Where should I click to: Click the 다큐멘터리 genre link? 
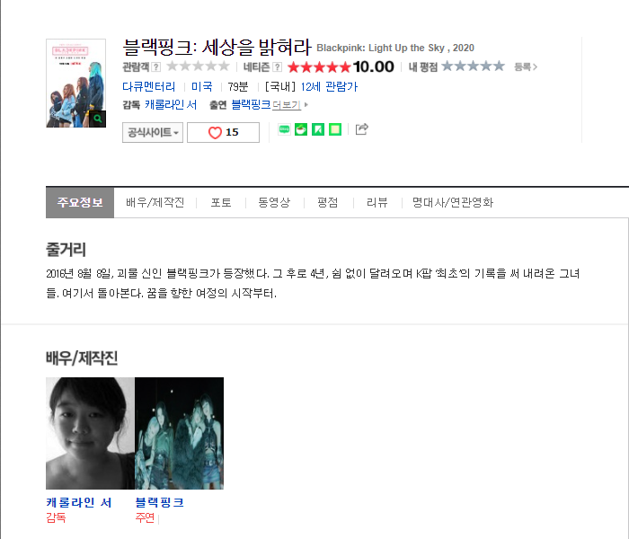click(149, 86)
